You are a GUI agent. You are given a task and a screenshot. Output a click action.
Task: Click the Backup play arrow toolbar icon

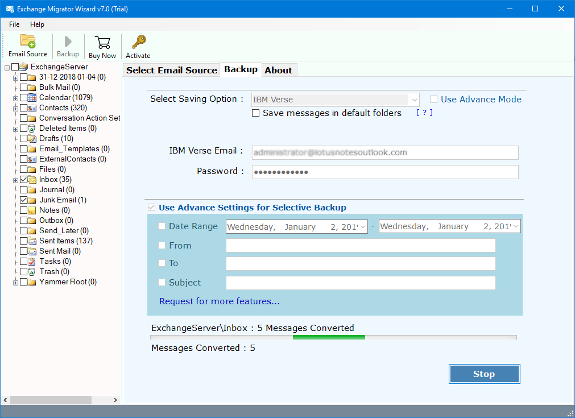68,42
